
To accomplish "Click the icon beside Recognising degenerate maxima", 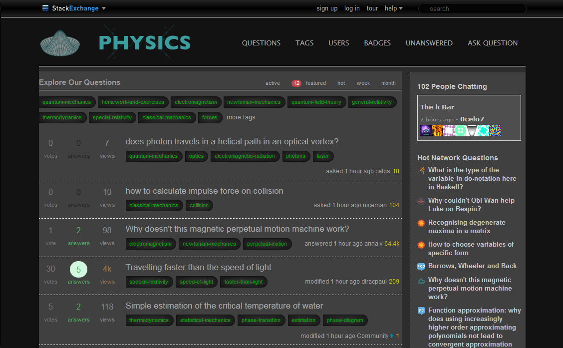I will point(421,223).
